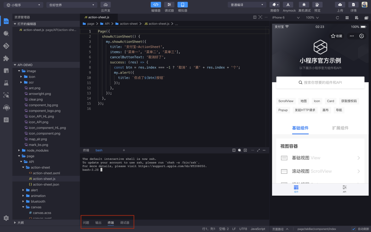Click the 收藏 star in the simulator

(x=337, y=36)
